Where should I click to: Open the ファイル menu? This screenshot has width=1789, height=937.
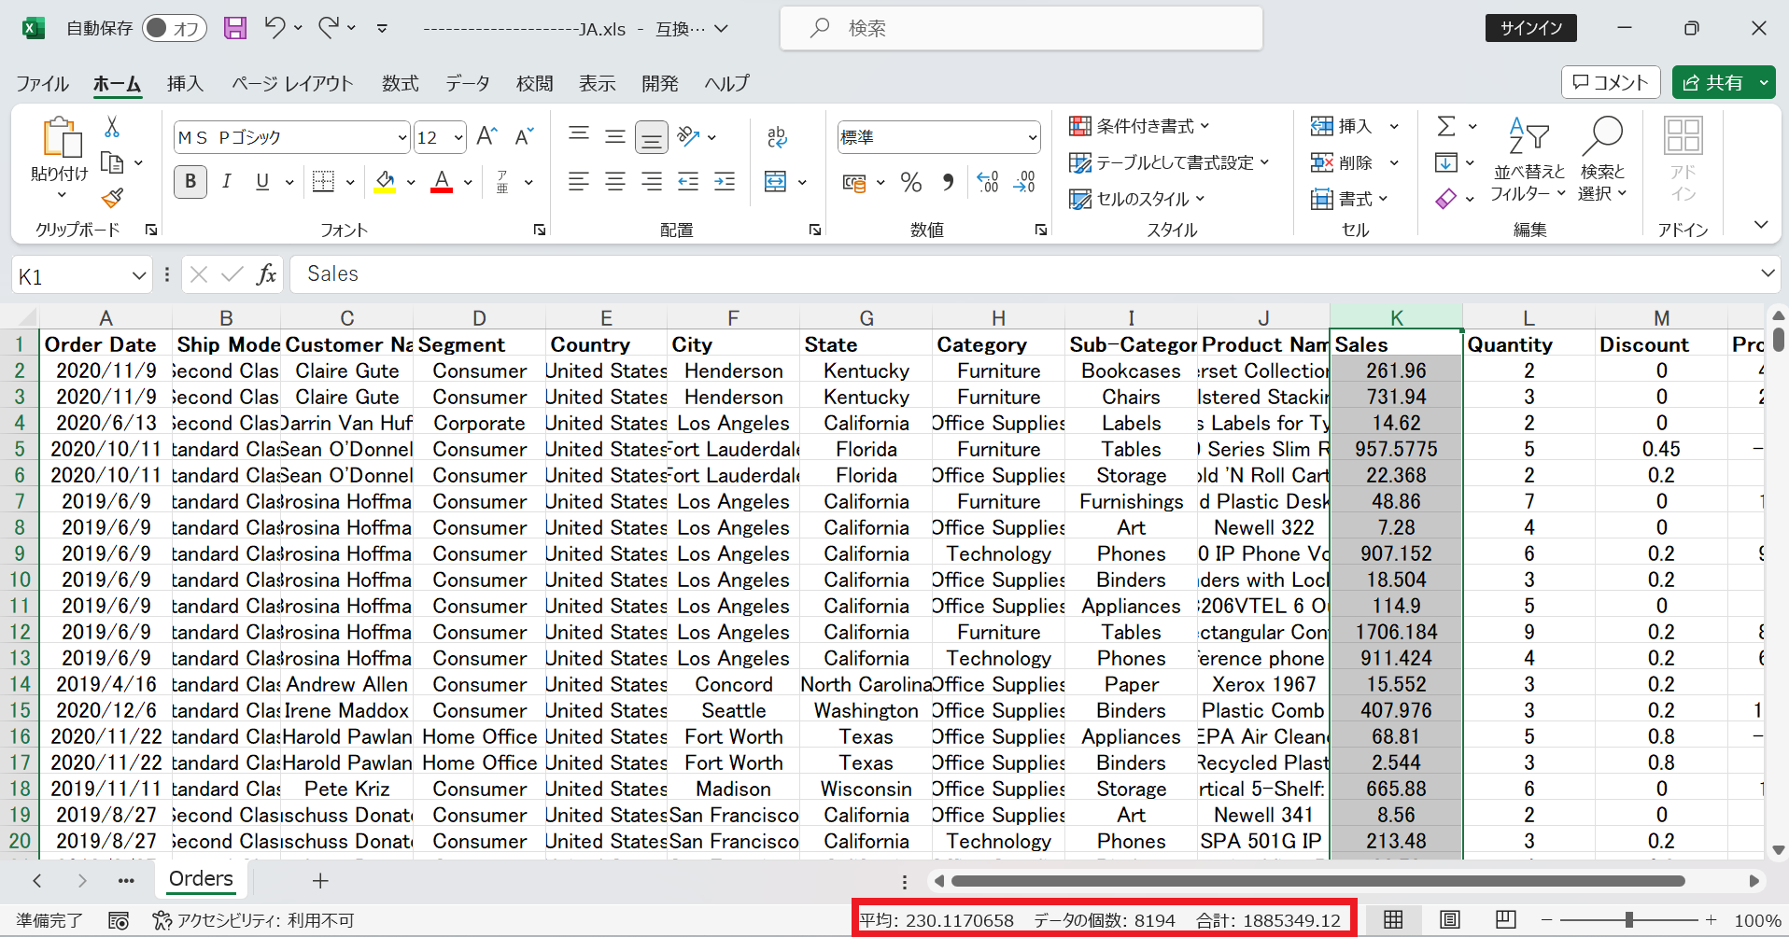point(42,83)
